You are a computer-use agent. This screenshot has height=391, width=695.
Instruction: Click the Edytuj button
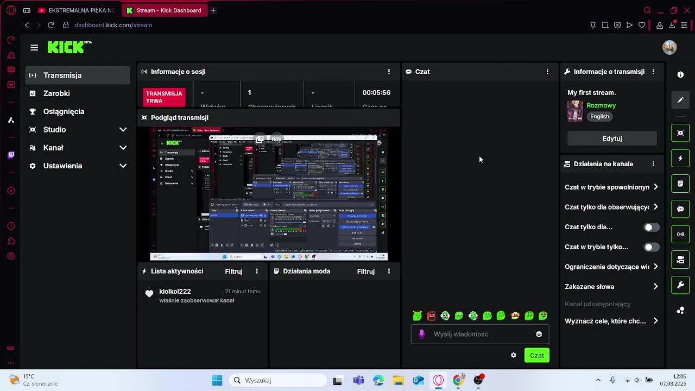612,138
